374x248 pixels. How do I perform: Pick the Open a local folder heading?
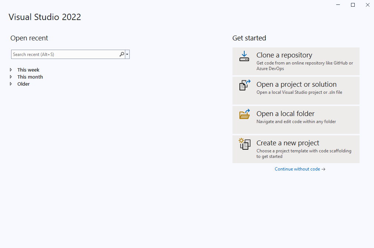(285, 114)
